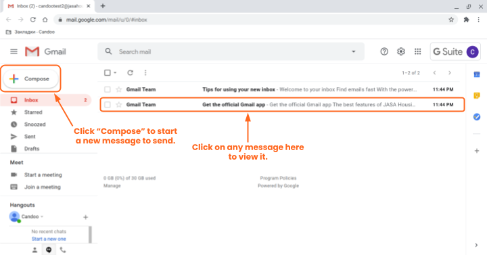Open the Drafts folder
Screen dimensions: 487x255
[32, 148]
